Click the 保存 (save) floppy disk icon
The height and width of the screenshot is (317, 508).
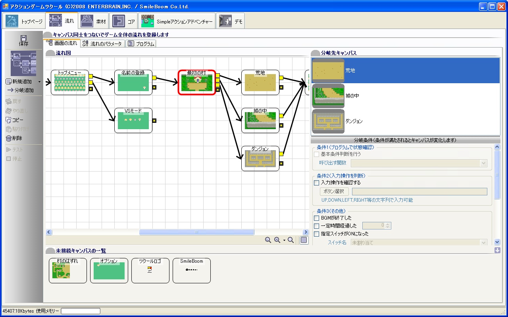click(23, 38)
